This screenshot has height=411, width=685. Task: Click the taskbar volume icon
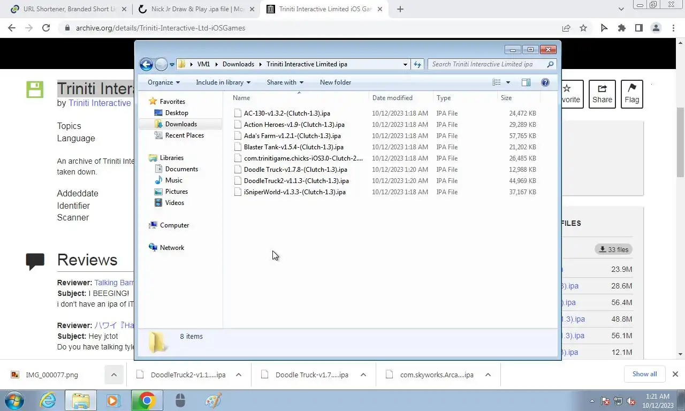pyautogui.click(x=631, y=401)
